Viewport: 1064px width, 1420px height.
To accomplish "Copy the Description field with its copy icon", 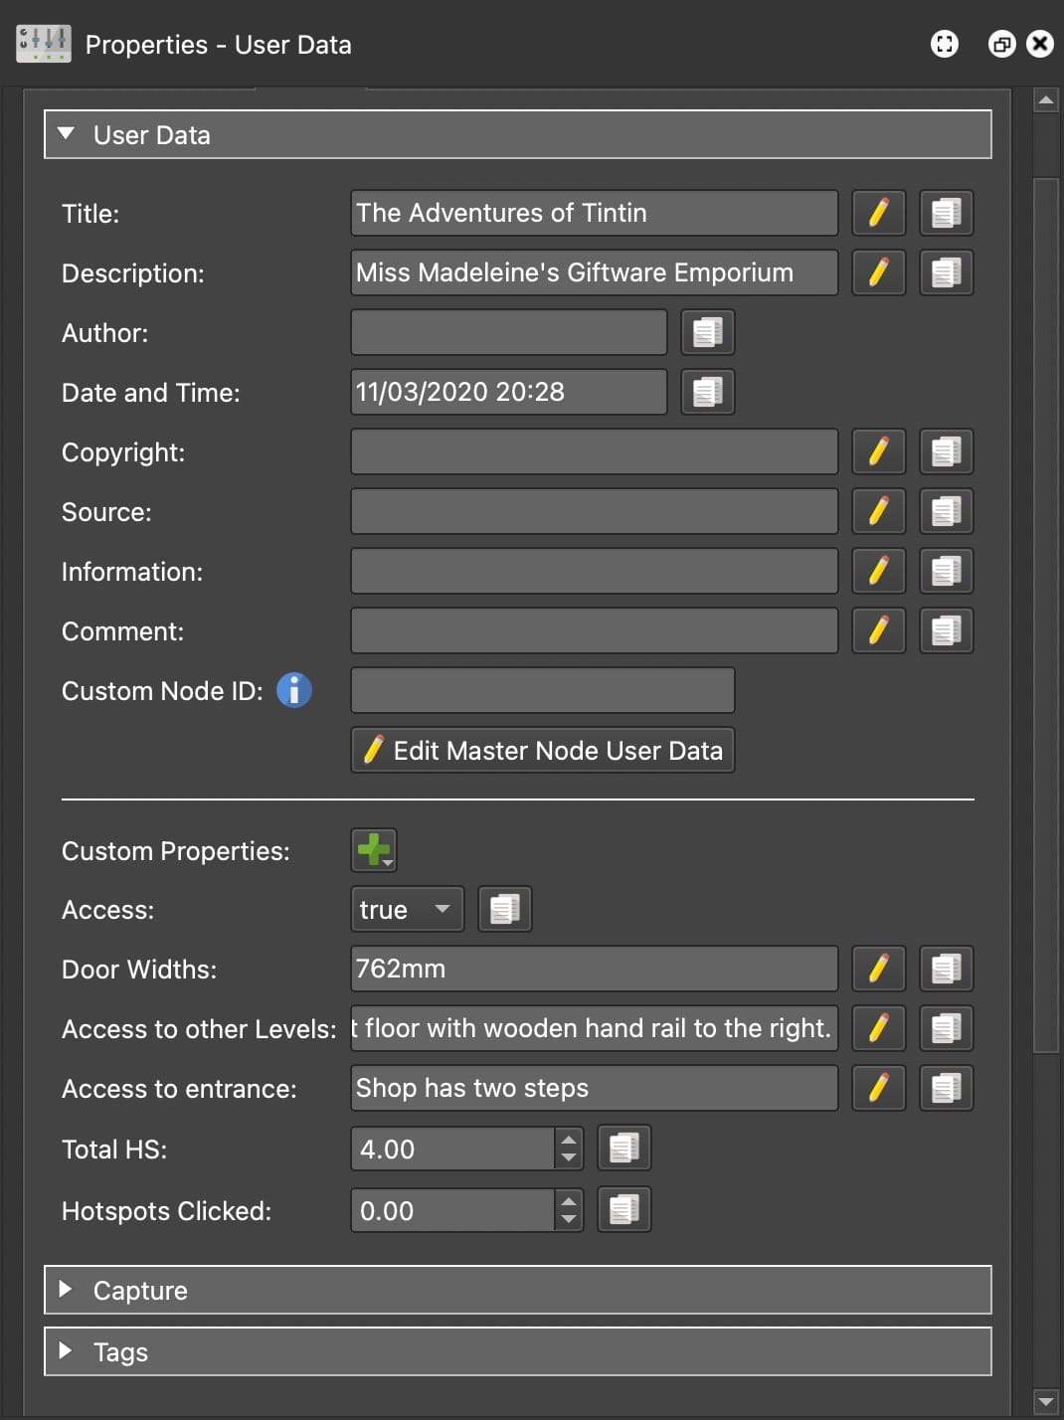I will click(x=946, y=272).
